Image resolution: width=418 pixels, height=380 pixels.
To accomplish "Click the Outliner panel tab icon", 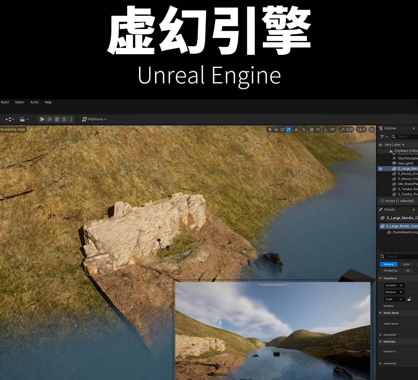I will pyautogui.click(x=381, y=128).
